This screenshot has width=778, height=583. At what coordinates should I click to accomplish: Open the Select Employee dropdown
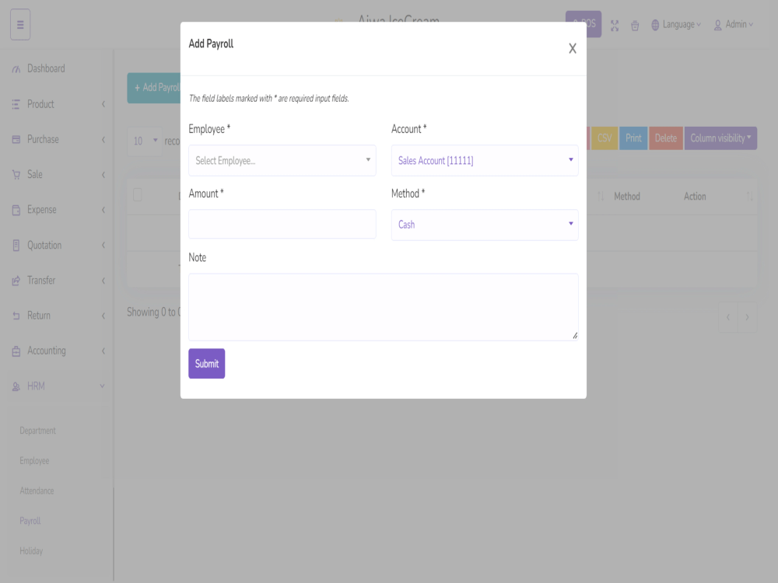point(282,160)
